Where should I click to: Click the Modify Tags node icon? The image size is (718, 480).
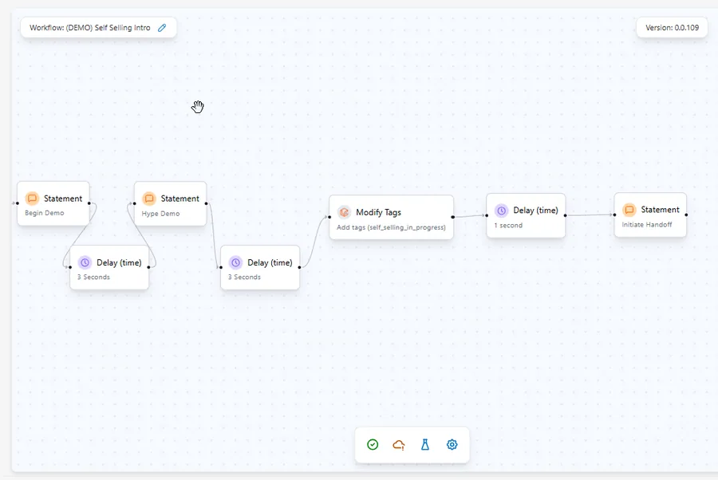(344, 212)
